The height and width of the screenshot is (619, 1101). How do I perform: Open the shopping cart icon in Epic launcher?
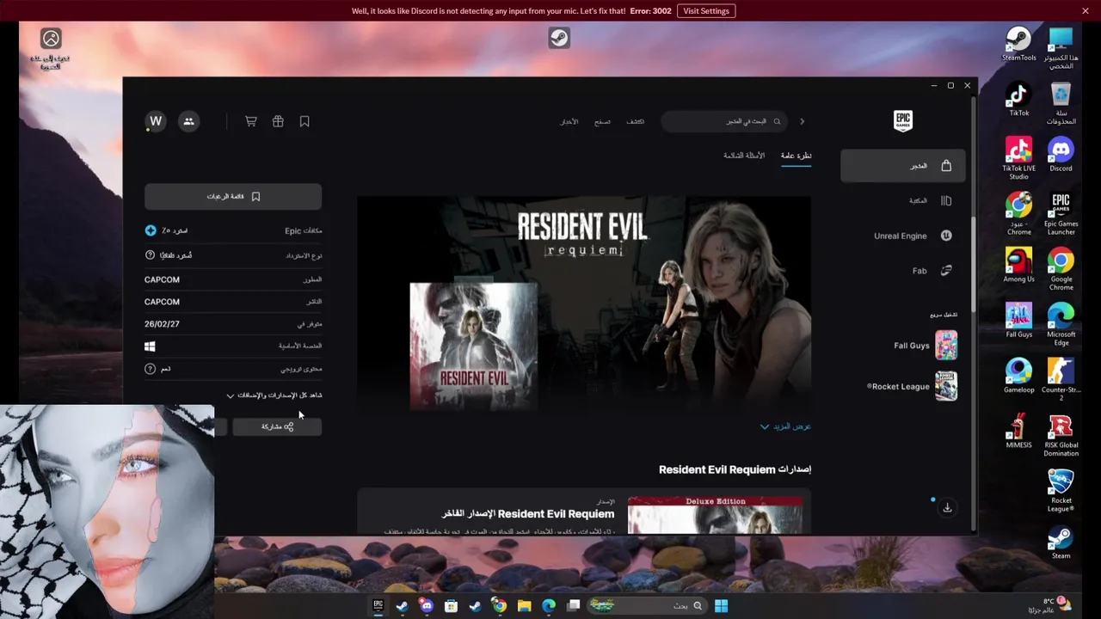(x=251, y=121)
